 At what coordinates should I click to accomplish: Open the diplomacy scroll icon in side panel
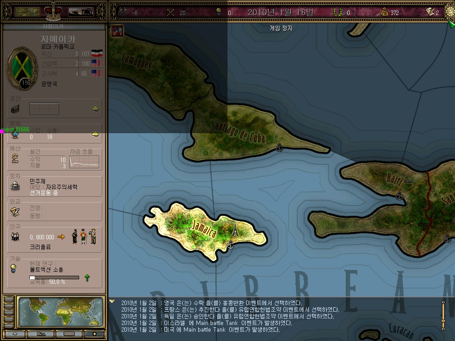15,212
